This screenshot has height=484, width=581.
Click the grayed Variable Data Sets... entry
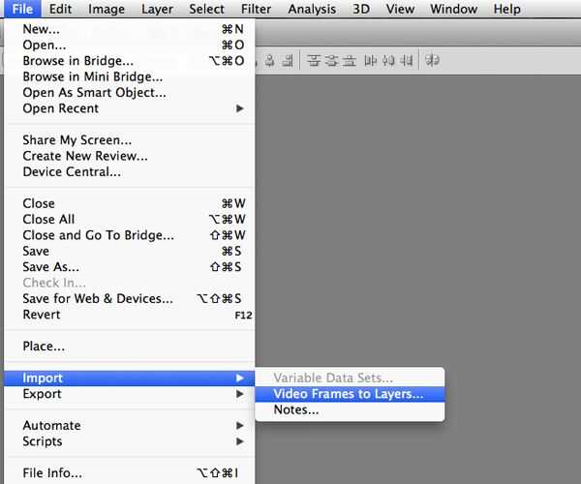click(350, 378)
